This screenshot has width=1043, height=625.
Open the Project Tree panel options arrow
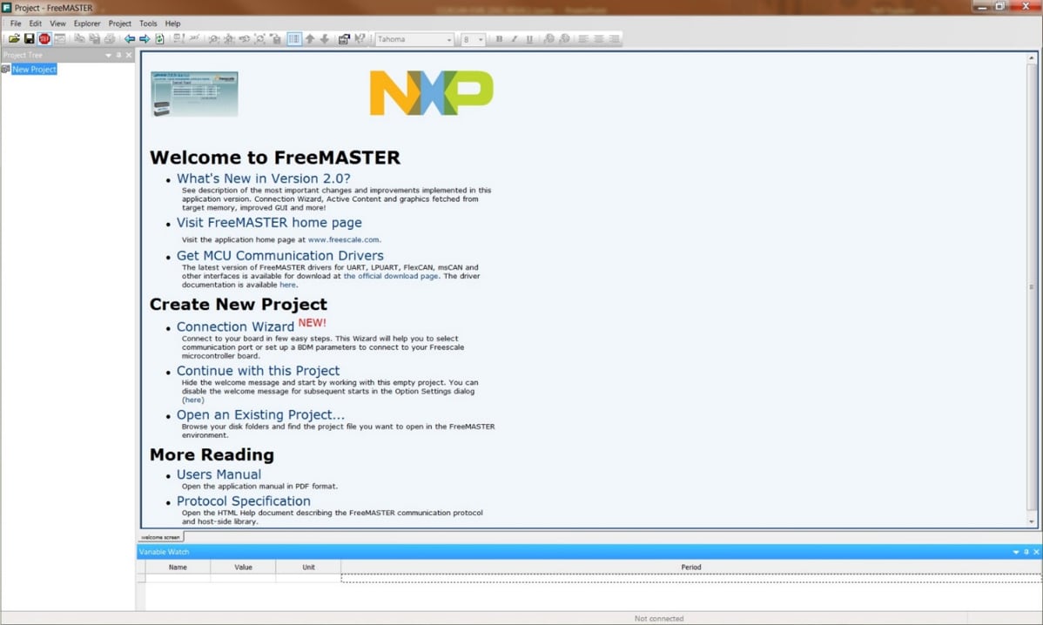[109, 55]
